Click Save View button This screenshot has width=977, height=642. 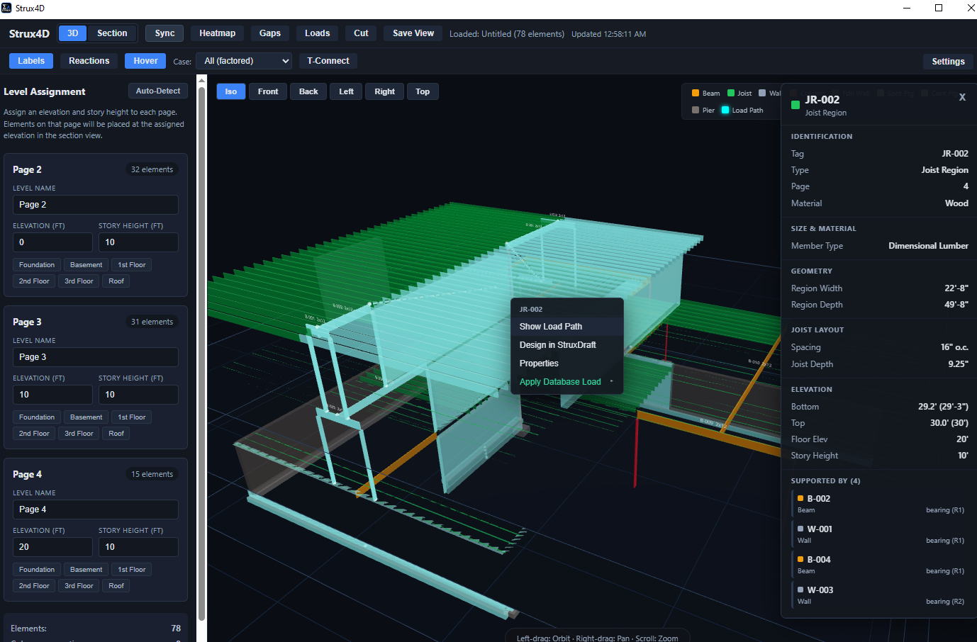coord(413,33)
